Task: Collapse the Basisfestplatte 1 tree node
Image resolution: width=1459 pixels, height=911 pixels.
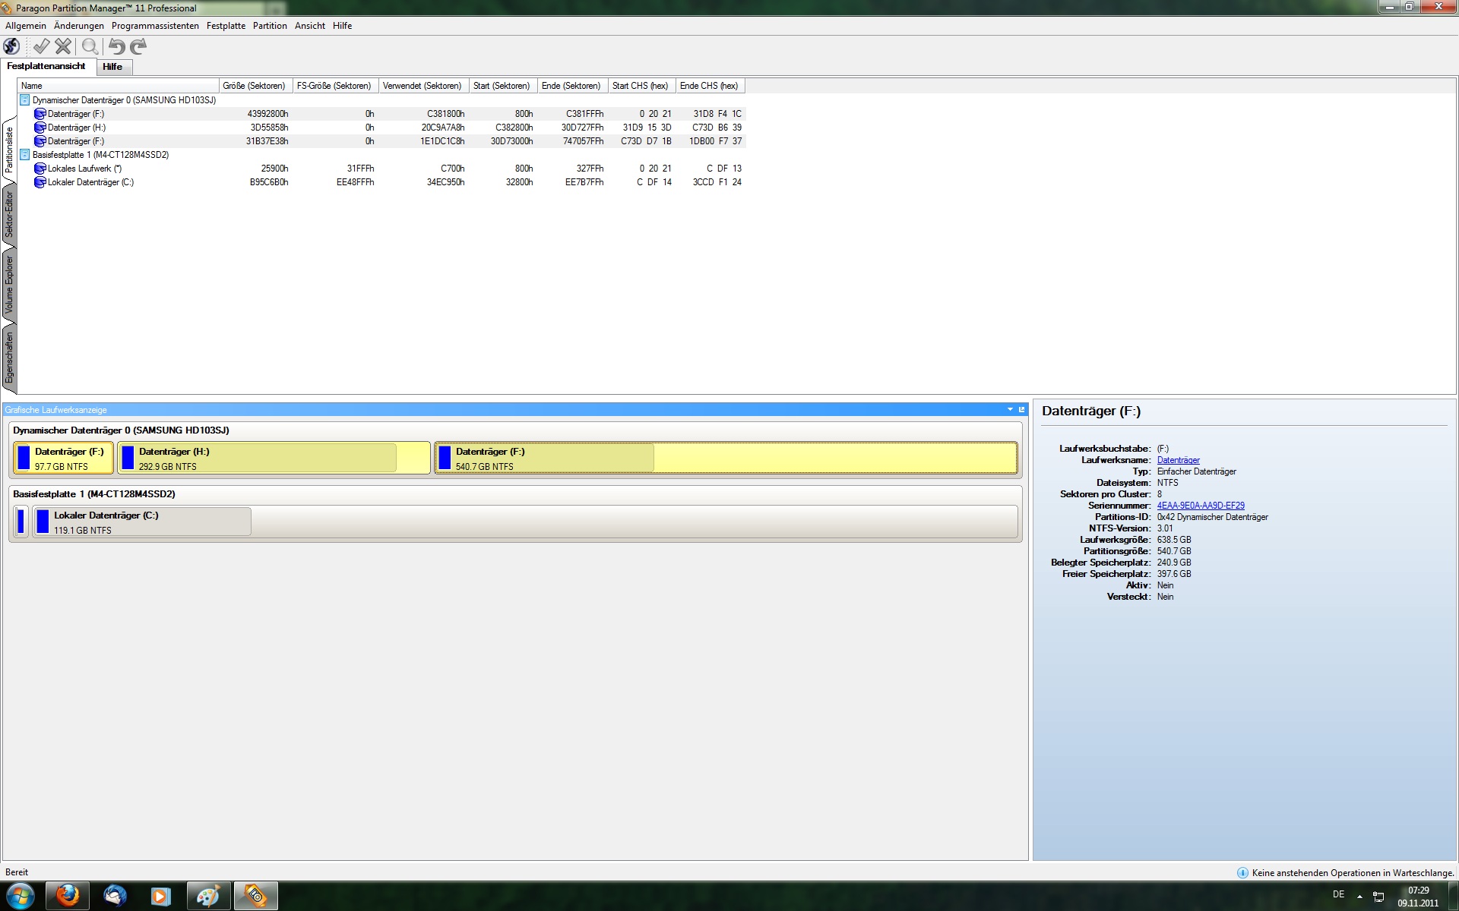Action: (x=24, y=155)
